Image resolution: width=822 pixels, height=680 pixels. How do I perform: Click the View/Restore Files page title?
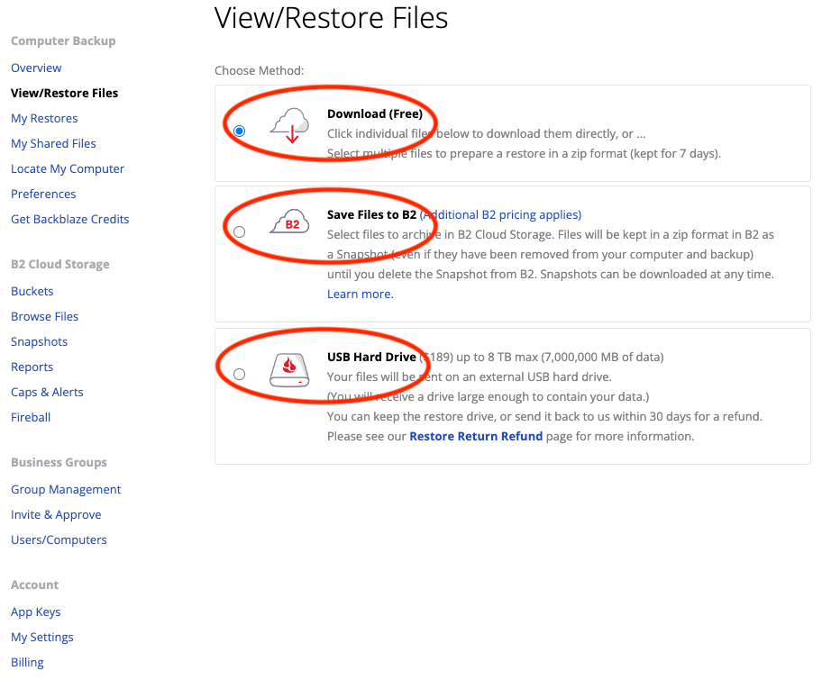click(332, 18)
